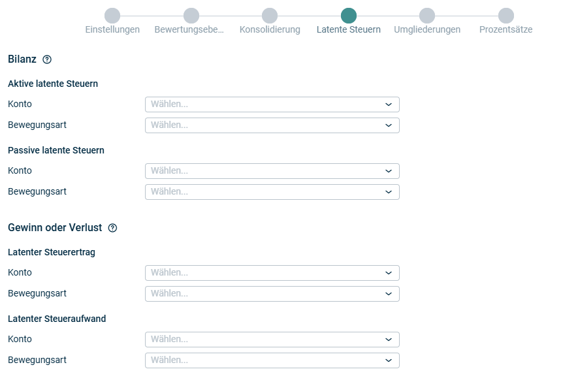The width and height of the screenshot is (578, 382).
Task: Expand Bewegungsart dropdown under Passive latente Steuern
Action: click(272, 192)
